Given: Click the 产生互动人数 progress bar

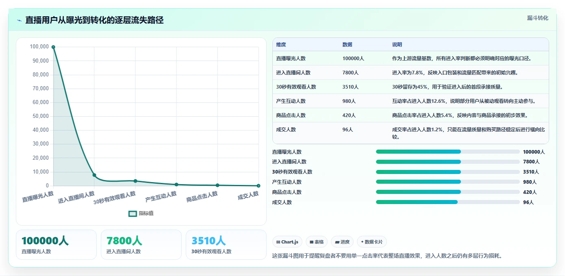Looking at the screenshot, I should 448,182.
